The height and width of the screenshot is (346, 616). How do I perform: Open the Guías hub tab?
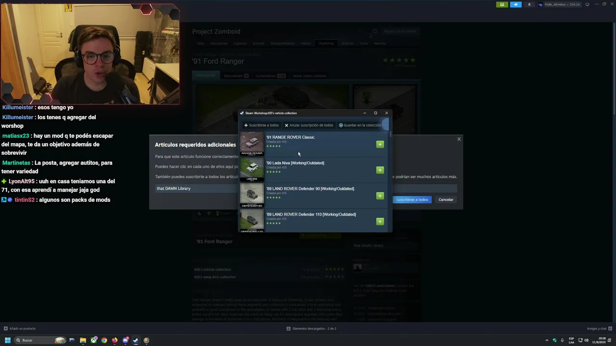tap(364, 43)
